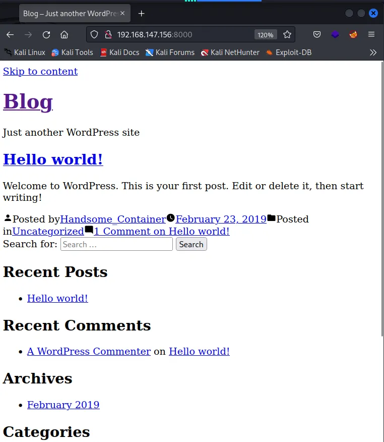Click the Categories heading

[46, 432]
